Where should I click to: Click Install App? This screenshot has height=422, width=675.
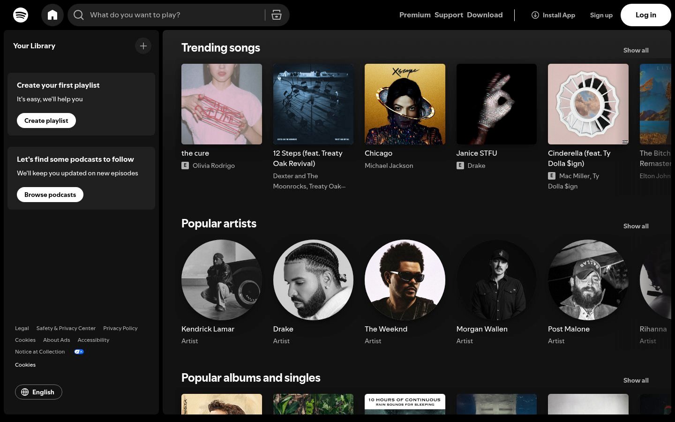[x=553, y=15]
